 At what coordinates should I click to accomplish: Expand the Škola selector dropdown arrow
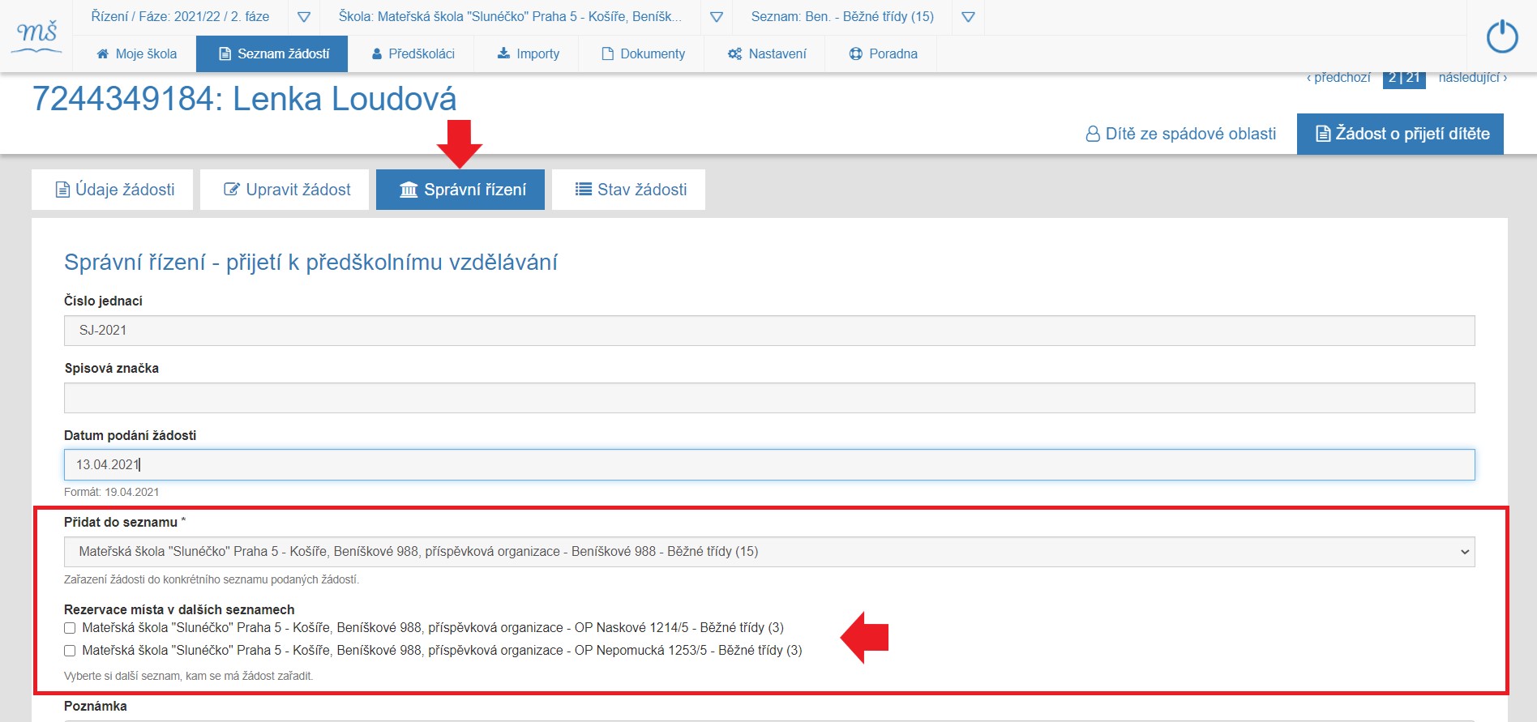tap(717, 17)
